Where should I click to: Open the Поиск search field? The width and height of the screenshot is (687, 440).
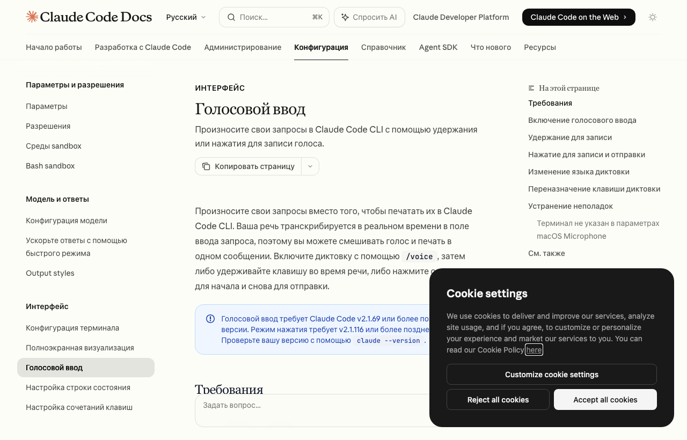point(274,17)
